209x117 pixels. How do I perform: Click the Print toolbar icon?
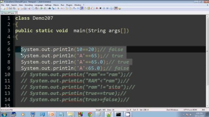[x=25, y=8]
